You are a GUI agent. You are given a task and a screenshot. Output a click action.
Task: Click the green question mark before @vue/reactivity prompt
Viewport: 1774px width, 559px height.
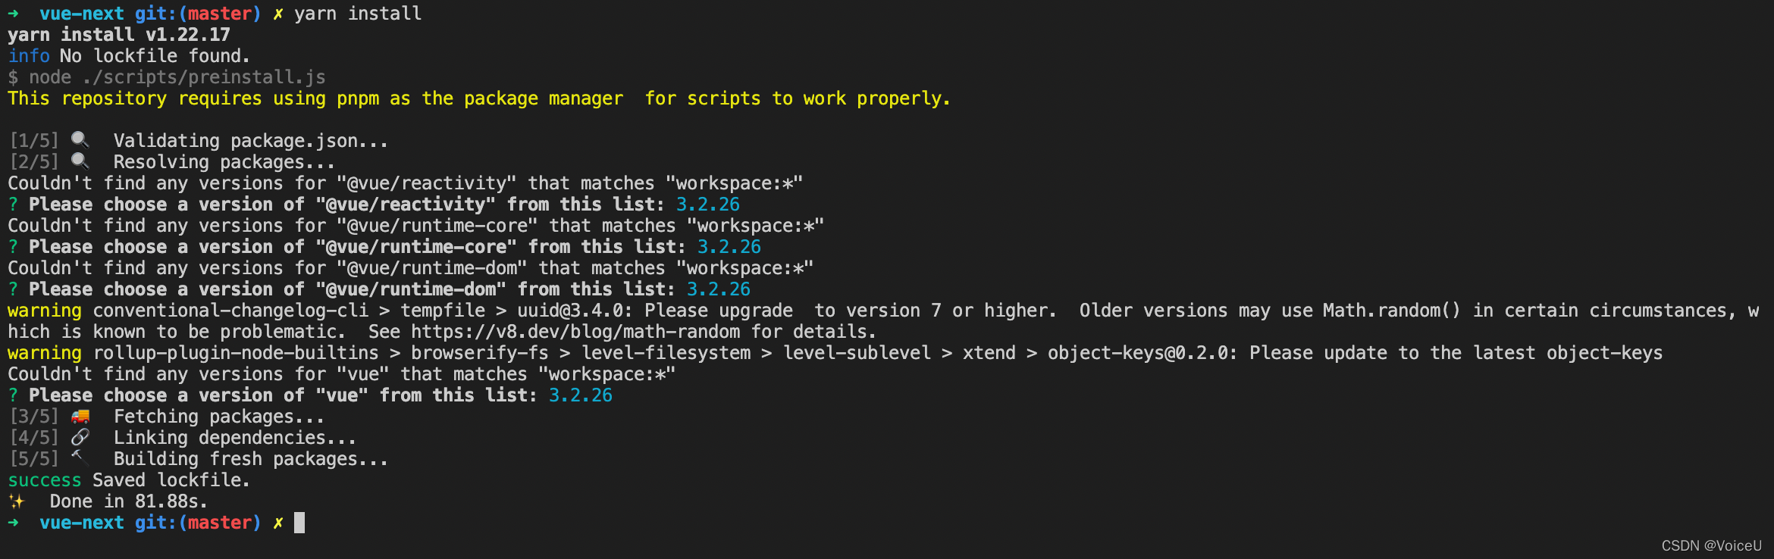pyautogui.click(x=13, y=205)
